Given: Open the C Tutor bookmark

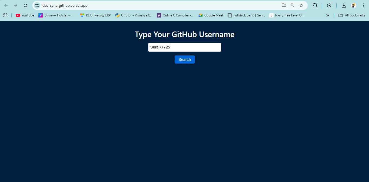Looking at the screenshot, I should 134,15.
